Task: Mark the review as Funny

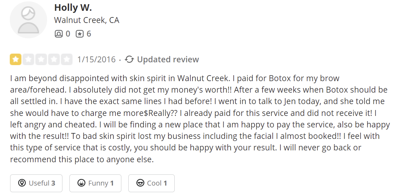Action: (x=95, y=183)
